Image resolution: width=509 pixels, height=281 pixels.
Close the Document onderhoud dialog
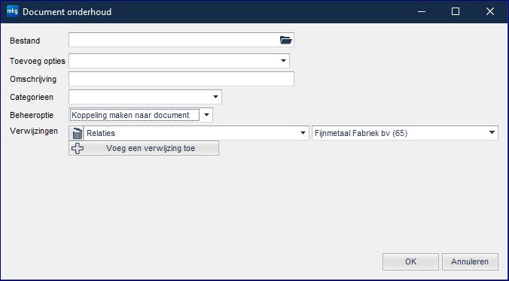pos(490,12)
